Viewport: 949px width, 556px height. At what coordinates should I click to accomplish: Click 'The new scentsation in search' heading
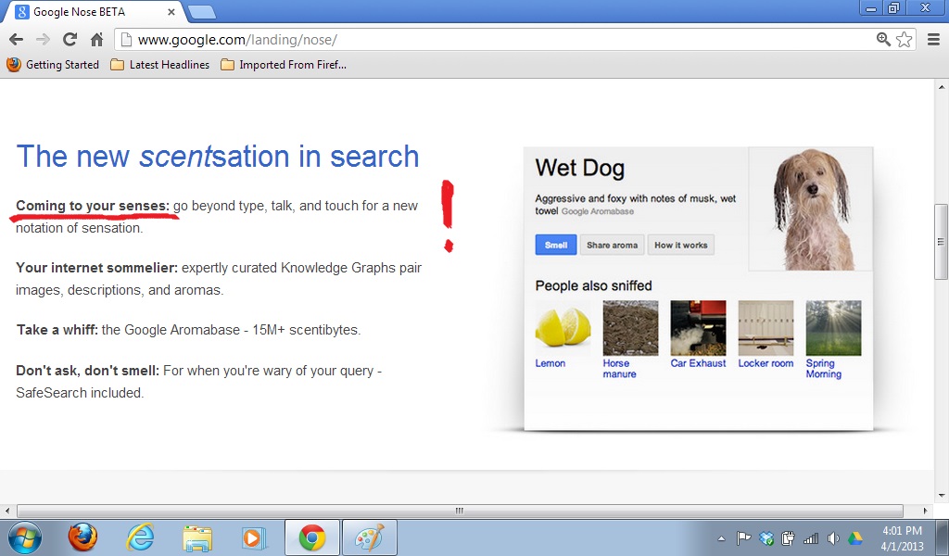coord(217,156)
